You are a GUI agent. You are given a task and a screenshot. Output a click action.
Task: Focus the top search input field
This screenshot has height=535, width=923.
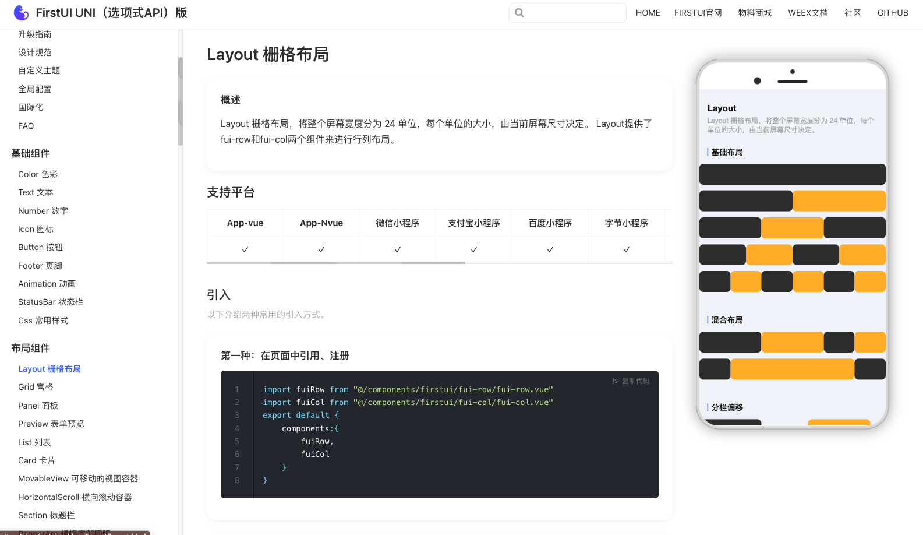(568, 13)
